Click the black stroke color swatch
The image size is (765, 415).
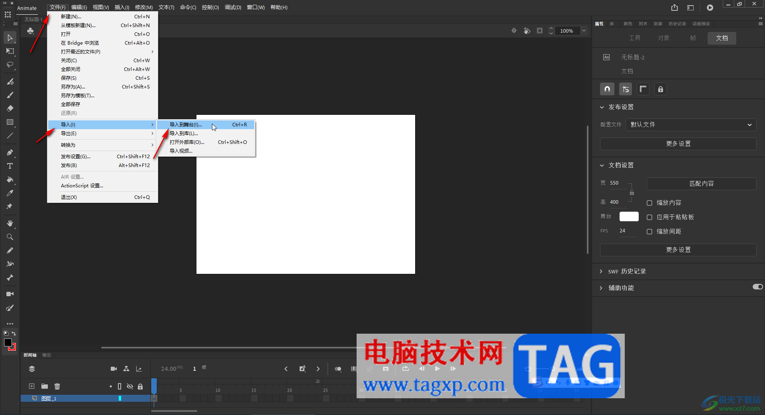tap(8, 342)
